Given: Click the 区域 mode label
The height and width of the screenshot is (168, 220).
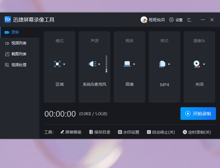Looking at the screenshot, I should [x=60, y=84].
